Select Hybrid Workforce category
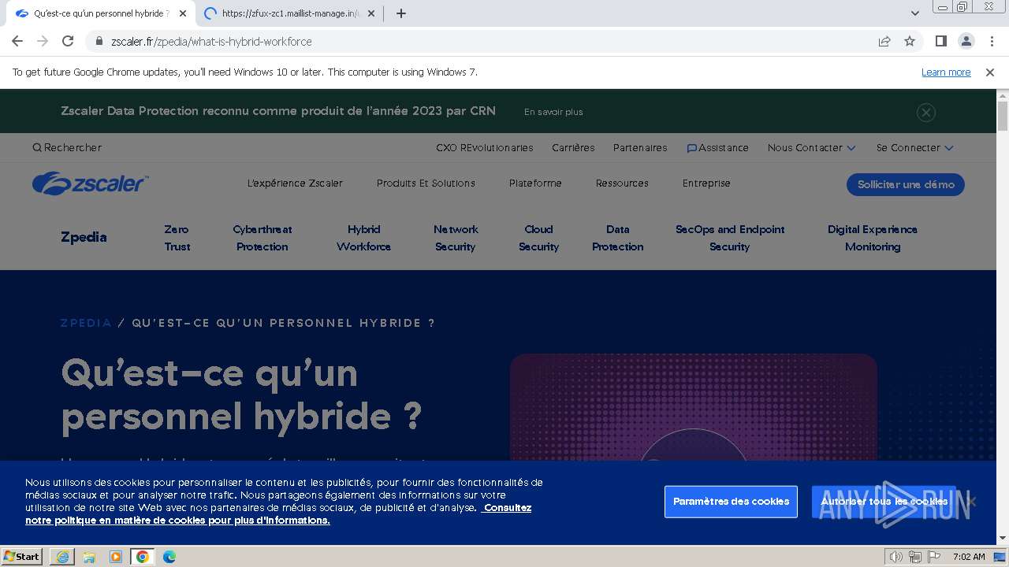This screenshot has width=1009, height=567. (363, 238)
